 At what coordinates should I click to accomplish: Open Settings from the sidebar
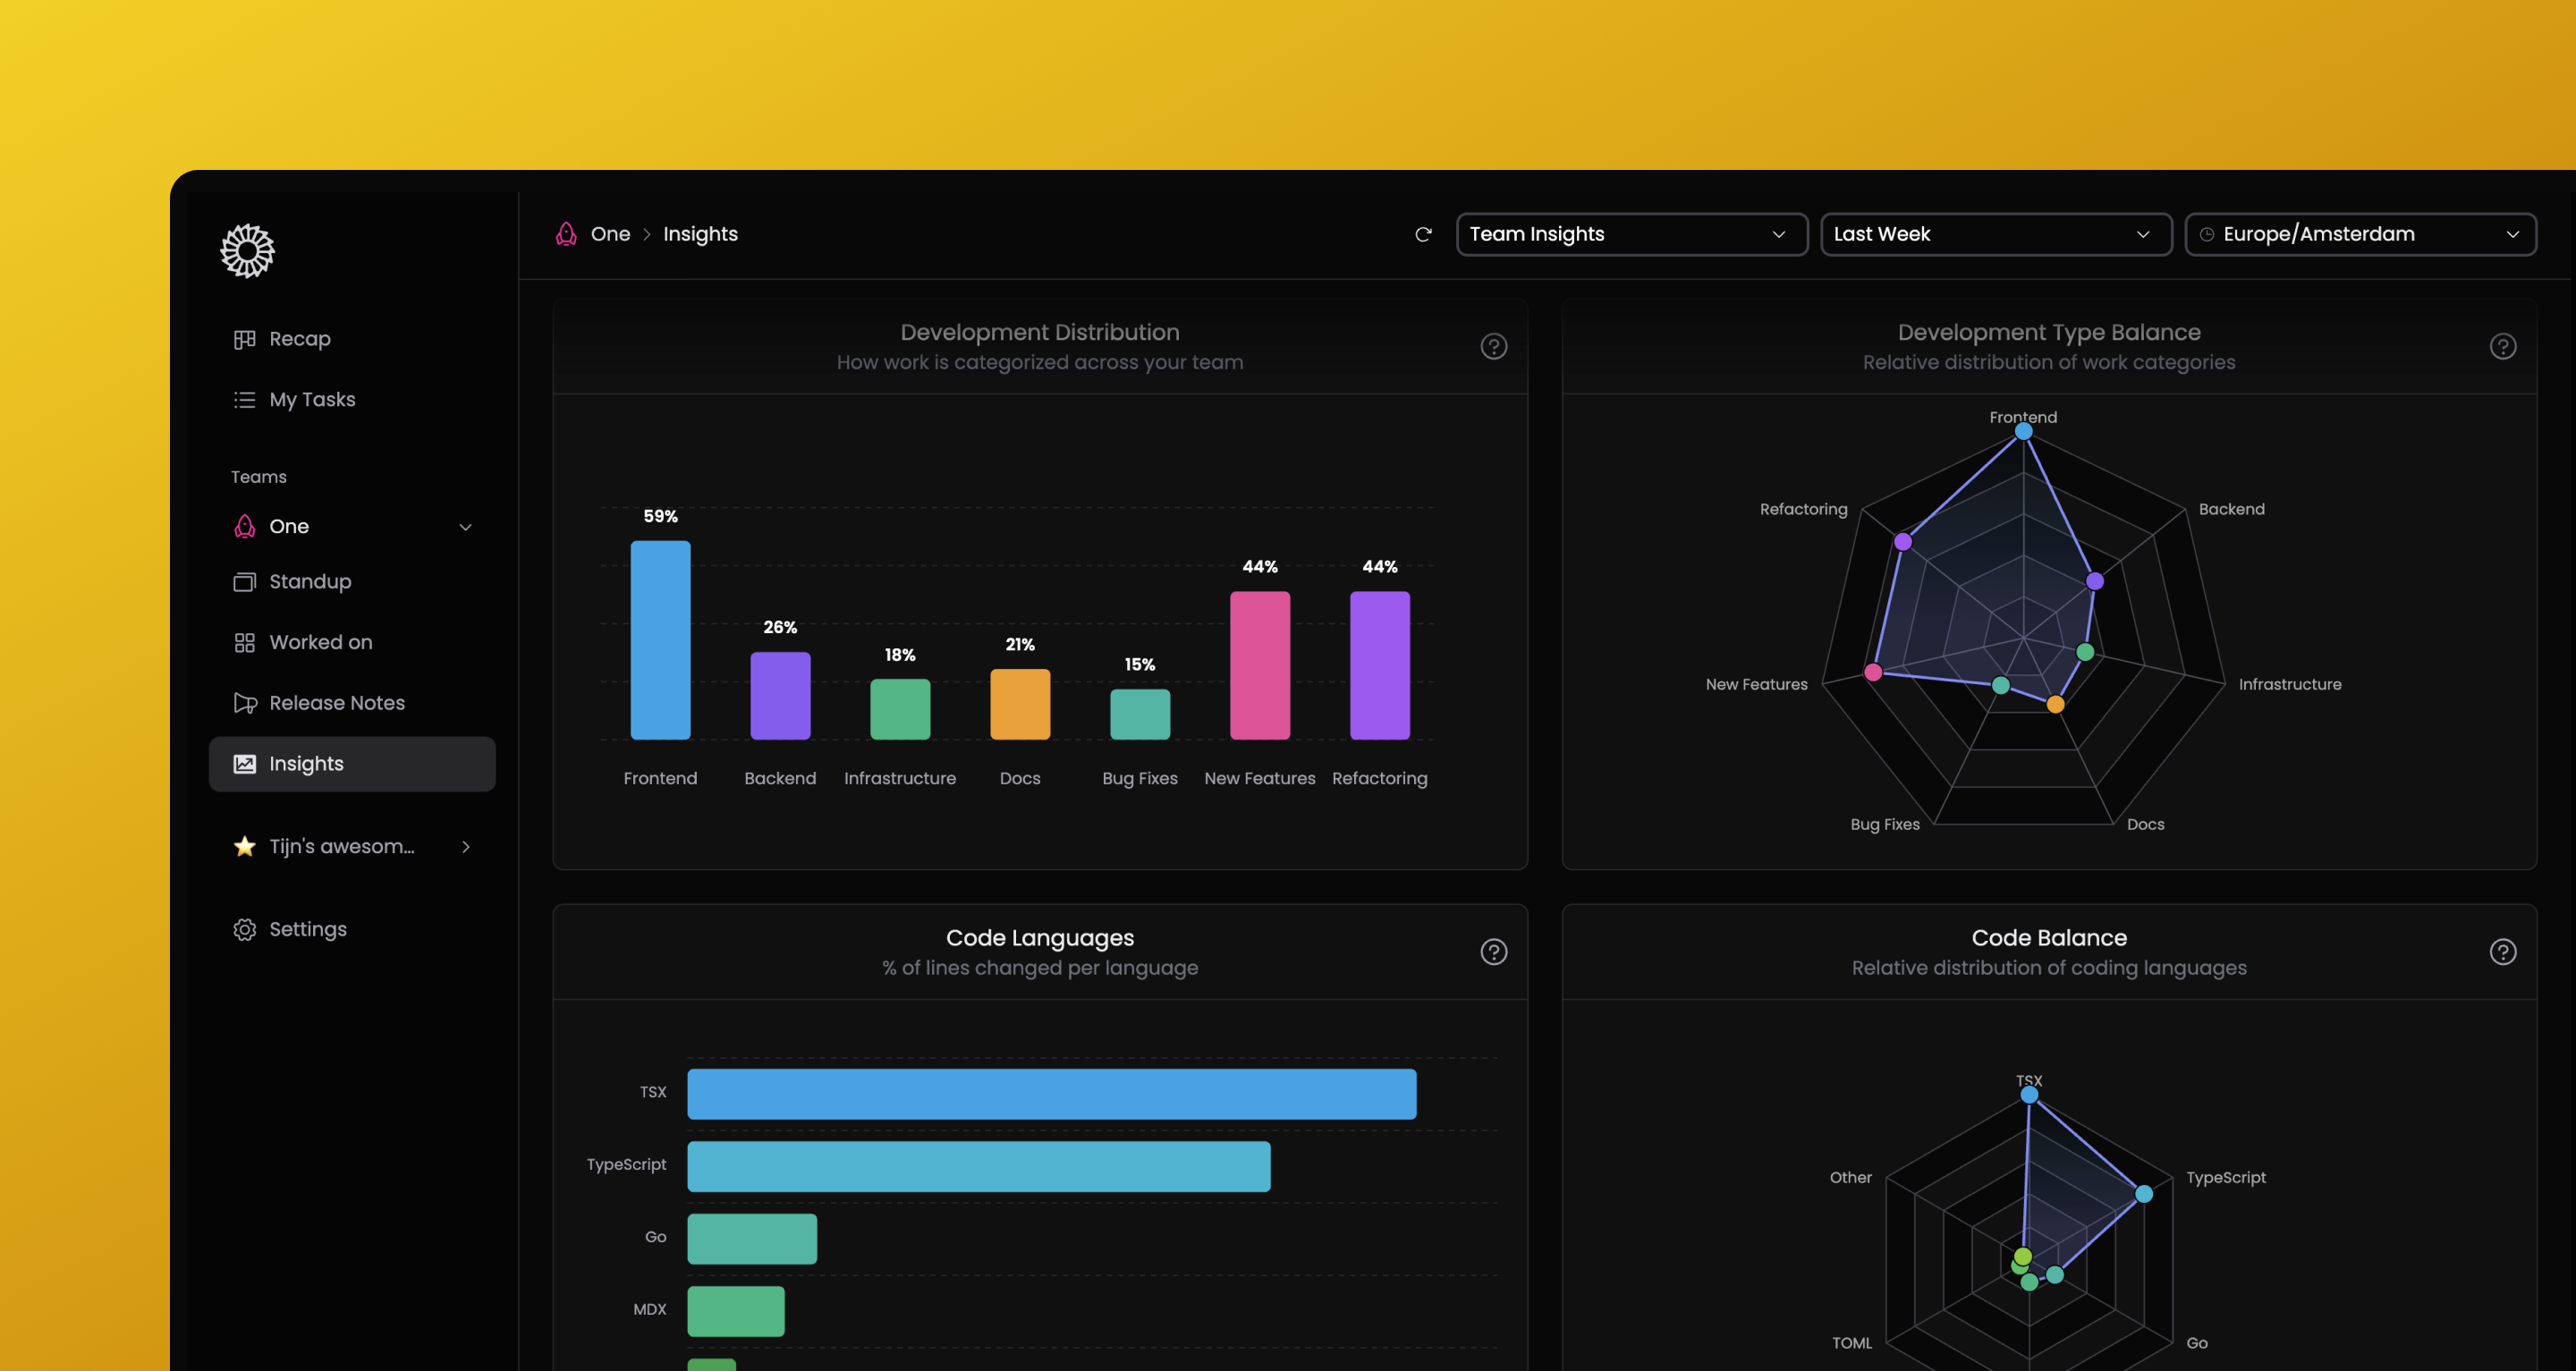[307, 928]
